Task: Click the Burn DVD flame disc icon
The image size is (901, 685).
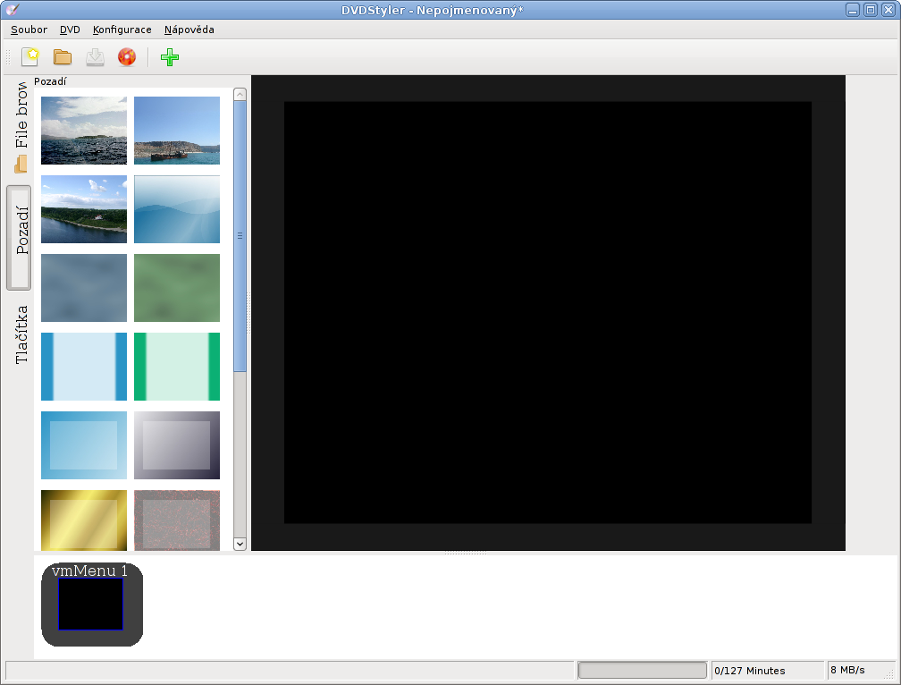Action: pyautogui.click(x=127, y=57)
